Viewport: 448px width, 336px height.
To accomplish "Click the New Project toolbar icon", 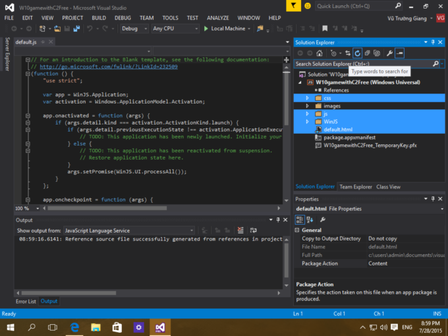I will coord(42,28).
